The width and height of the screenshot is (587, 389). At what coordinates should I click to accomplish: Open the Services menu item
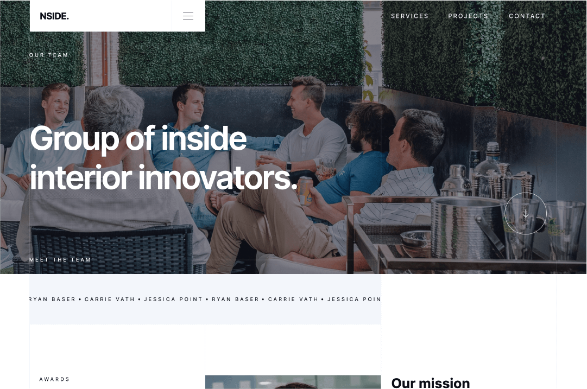tap(409, 16)
